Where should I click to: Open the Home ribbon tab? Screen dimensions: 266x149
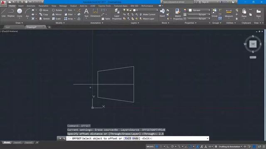click(12, 6)
